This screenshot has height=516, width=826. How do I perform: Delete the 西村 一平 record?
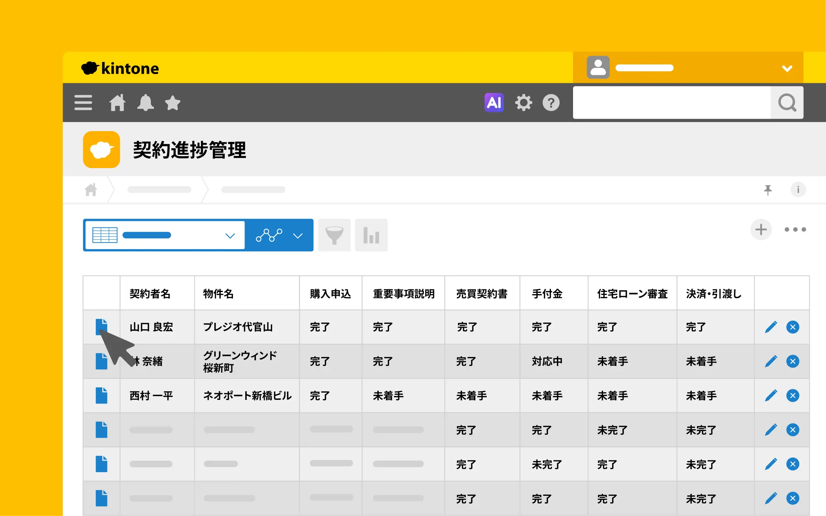pos(793,395)
